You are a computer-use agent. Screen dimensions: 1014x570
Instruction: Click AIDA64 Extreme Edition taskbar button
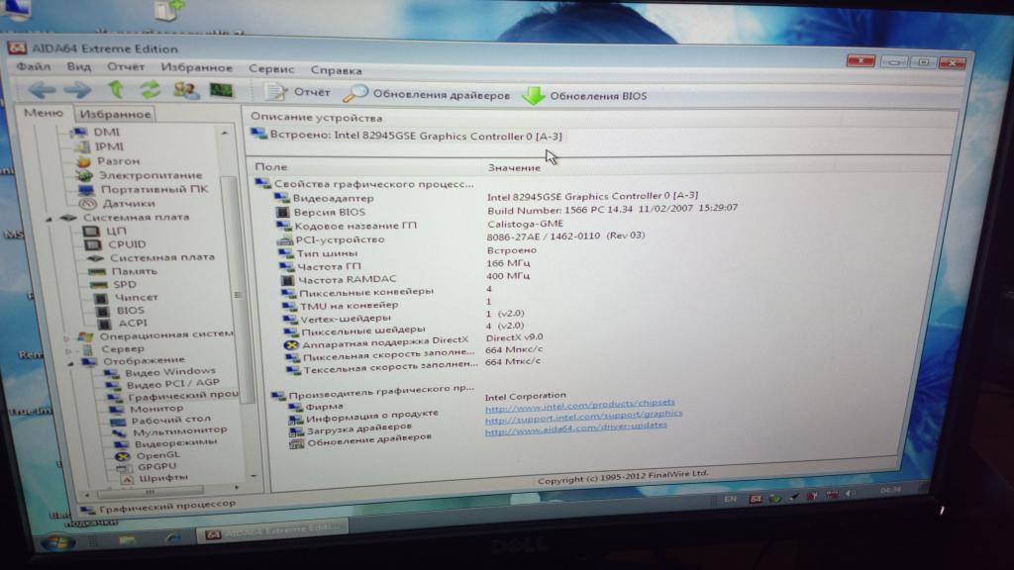coord(273,531)
